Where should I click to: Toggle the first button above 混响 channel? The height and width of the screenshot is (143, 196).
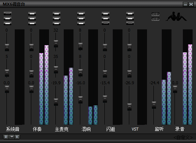pyautogui.click(x=81, y=14)
